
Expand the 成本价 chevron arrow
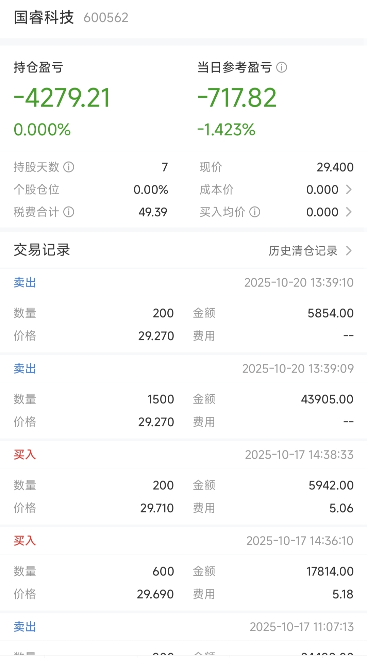tap(349, 190)
